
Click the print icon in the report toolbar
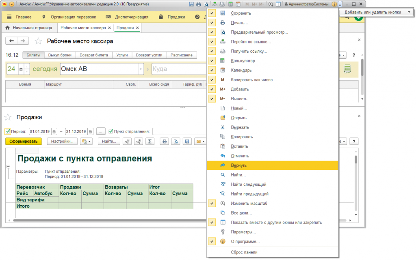click(165, 142)
